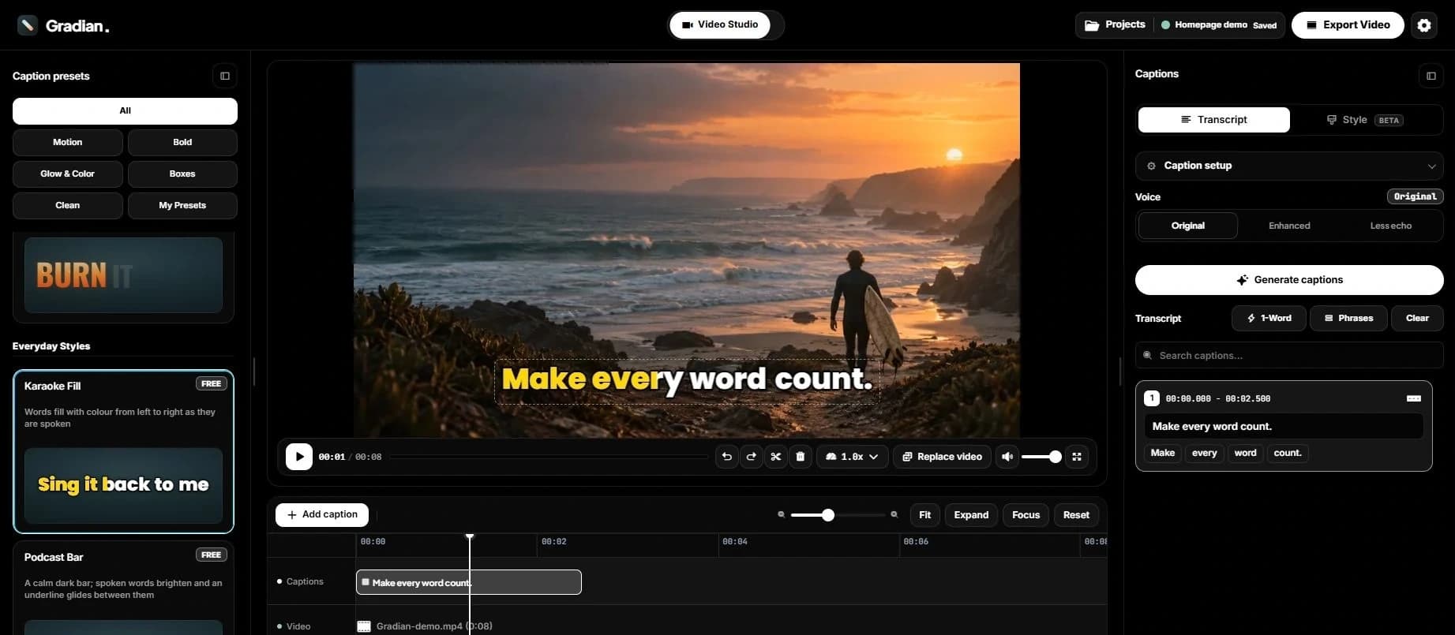Open the Transcript tab
Image resolution: width=1455 pixels, height=635 pixels.
[1214, 120]
